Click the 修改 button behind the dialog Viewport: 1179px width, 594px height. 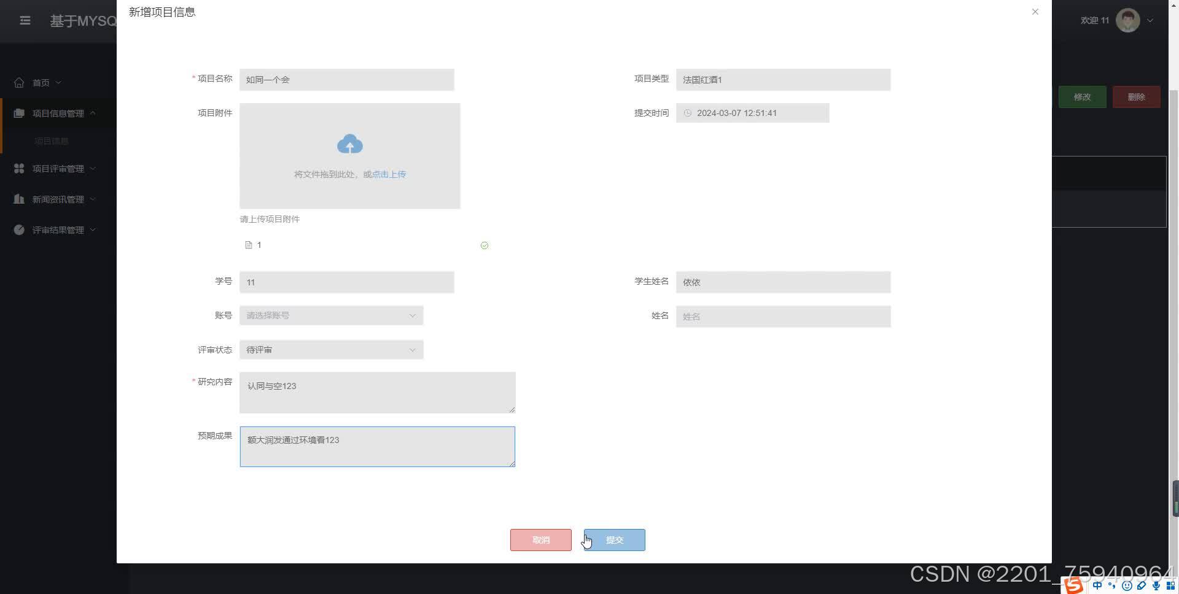tap(1082, 97)
